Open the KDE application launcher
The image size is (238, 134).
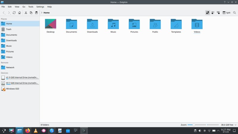coord(4,130)
